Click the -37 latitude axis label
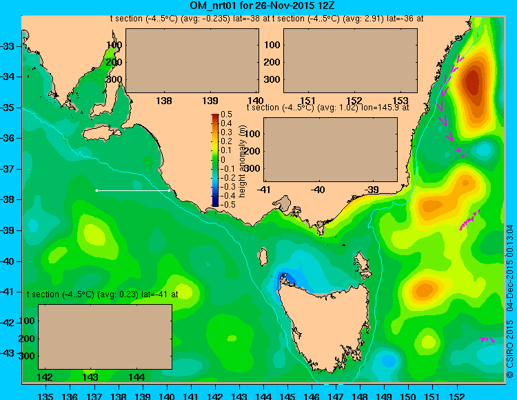 click(8, 169)
